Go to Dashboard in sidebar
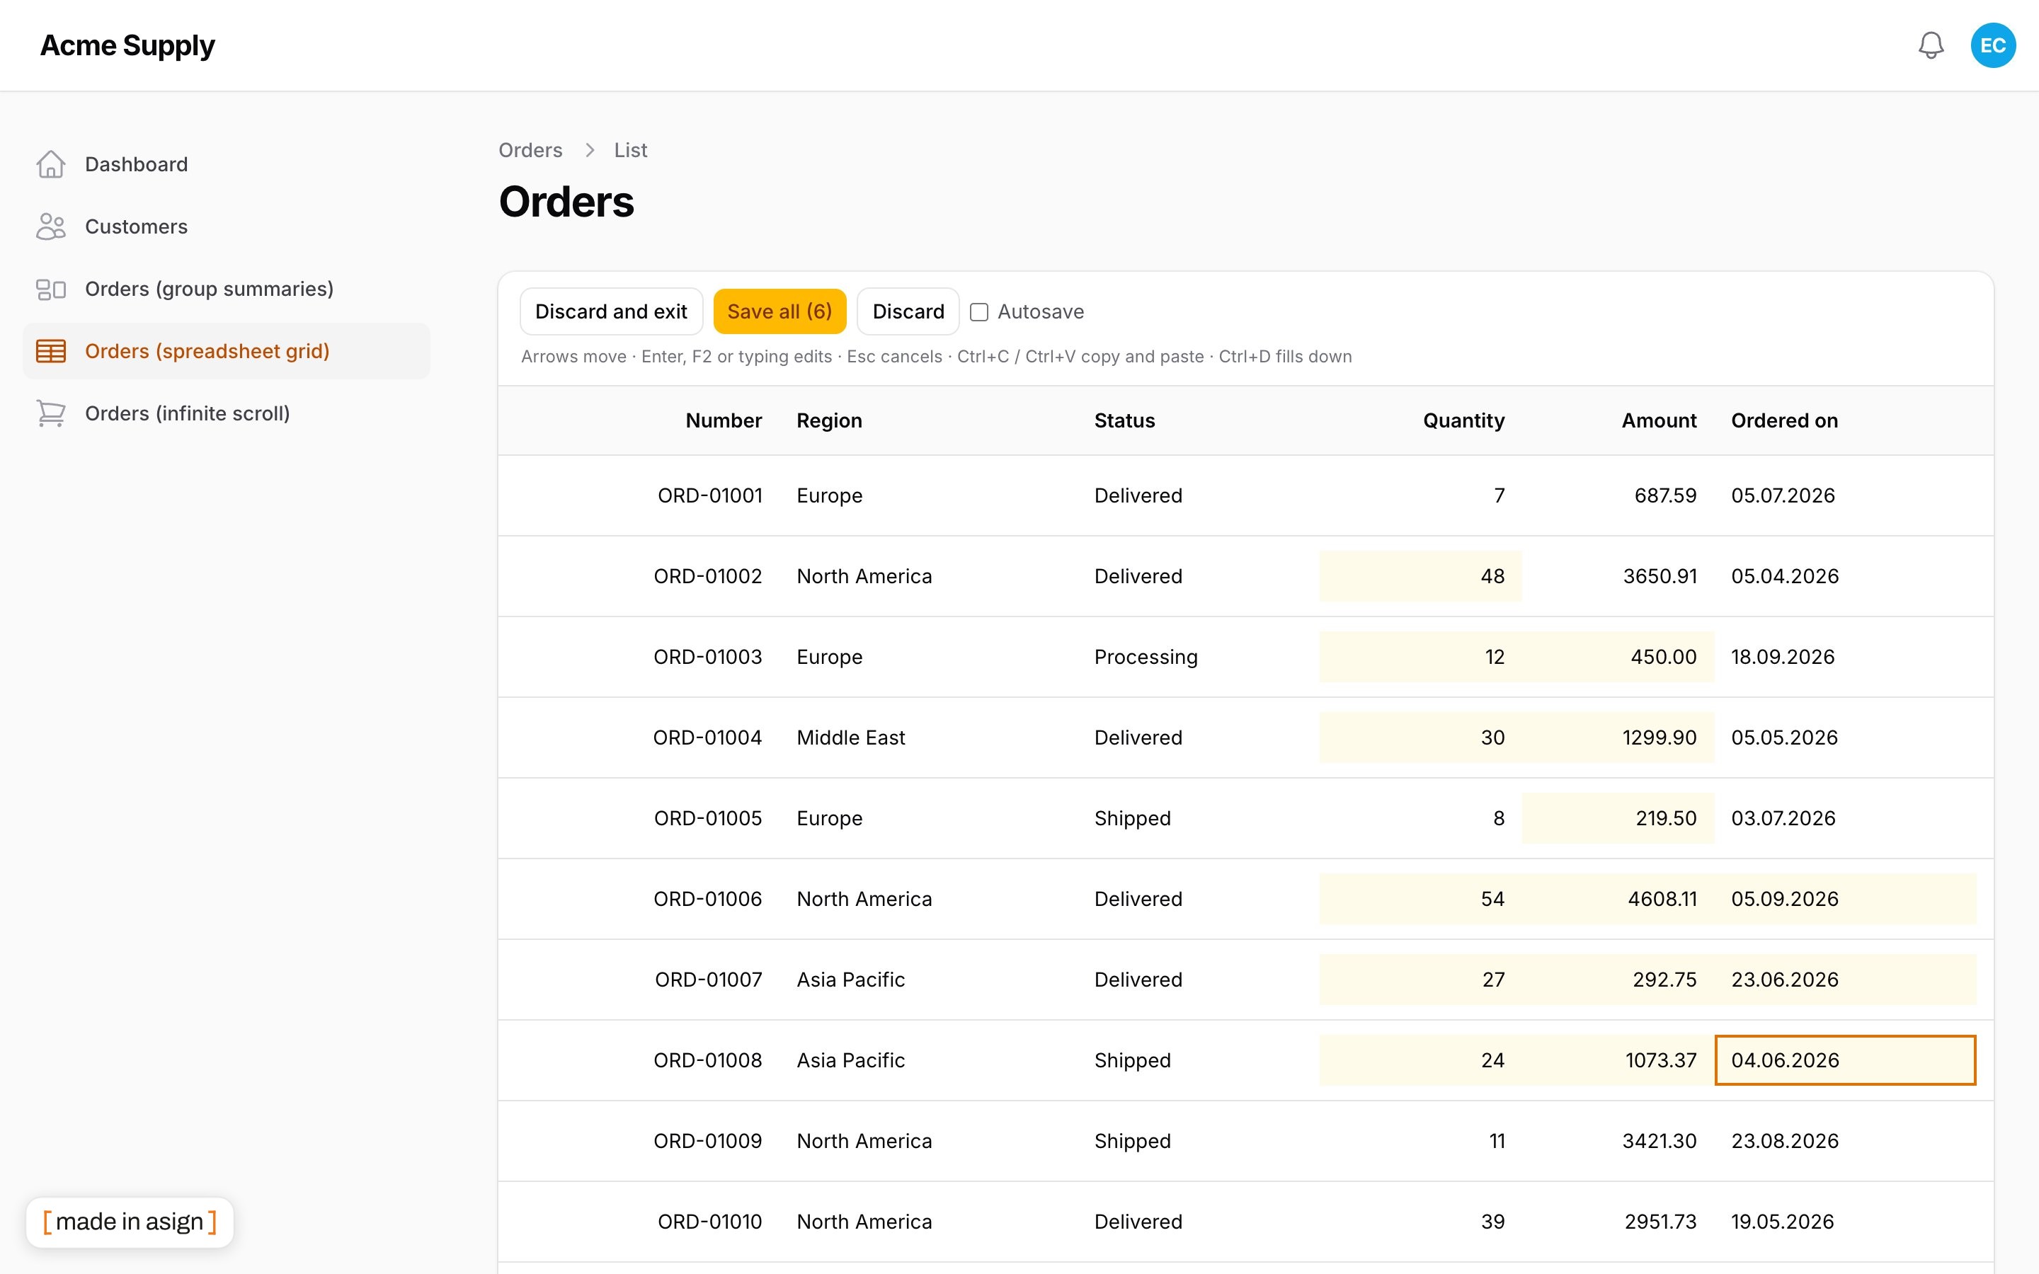 (227, 164)
